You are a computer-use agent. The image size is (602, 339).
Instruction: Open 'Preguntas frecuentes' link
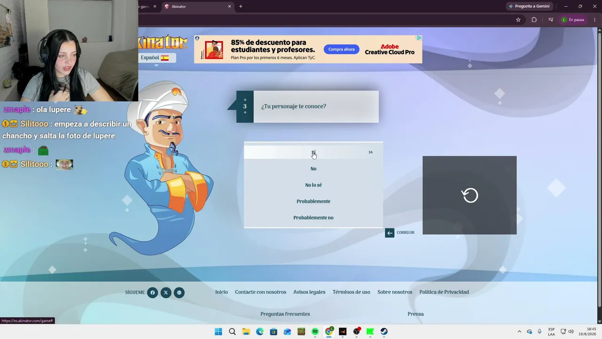[x=285, y=314]
